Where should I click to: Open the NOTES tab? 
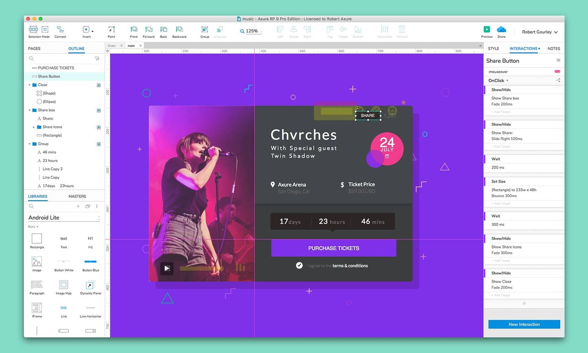tap(554, 49)
